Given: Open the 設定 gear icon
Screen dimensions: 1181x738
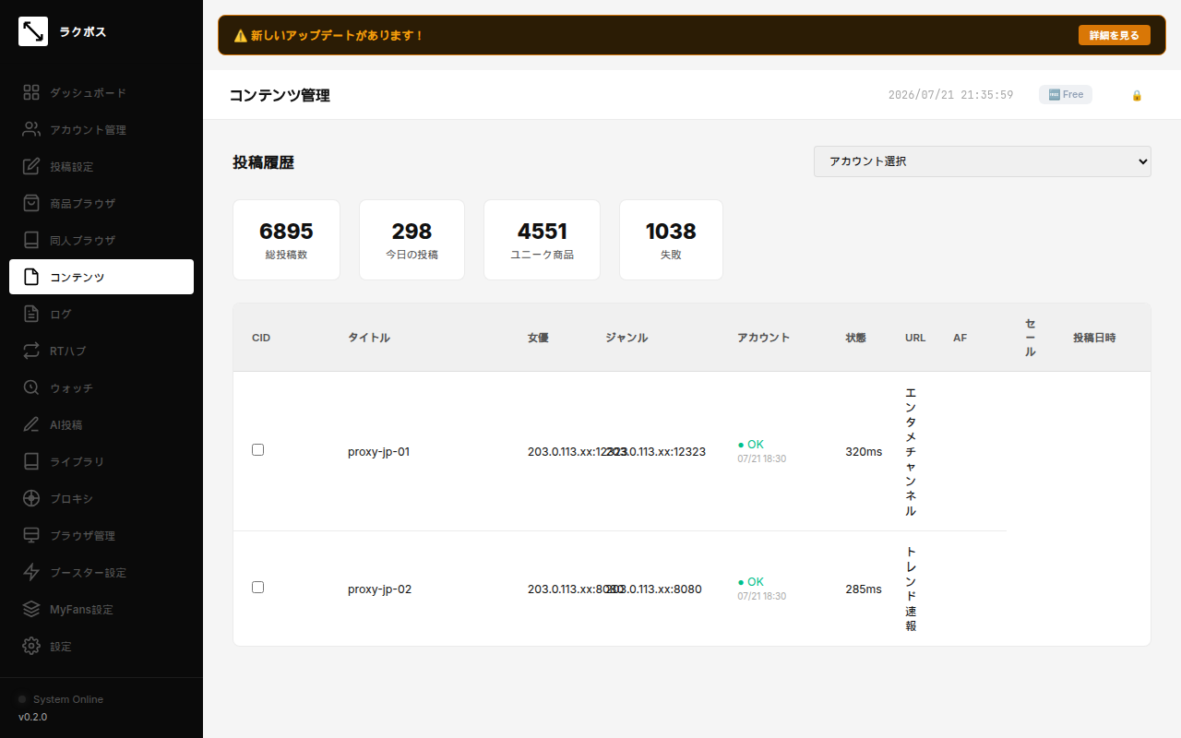Looking at the screenshot, I should (31, 646).
